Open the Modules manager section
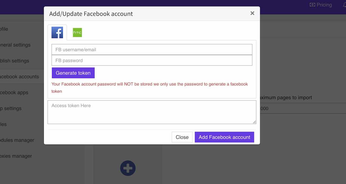 [x=17, y=140]
